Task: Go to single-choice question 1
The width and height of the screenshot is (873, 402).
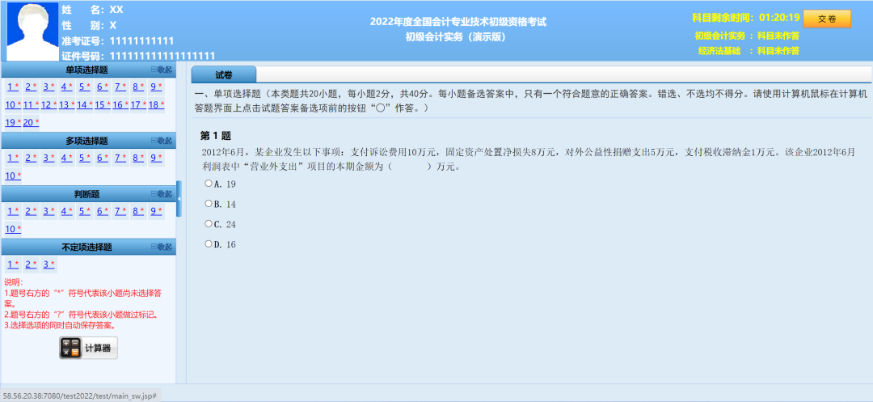Action: pos(14,87)
